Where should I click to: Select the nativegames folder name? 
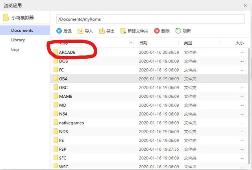point(71,123)
